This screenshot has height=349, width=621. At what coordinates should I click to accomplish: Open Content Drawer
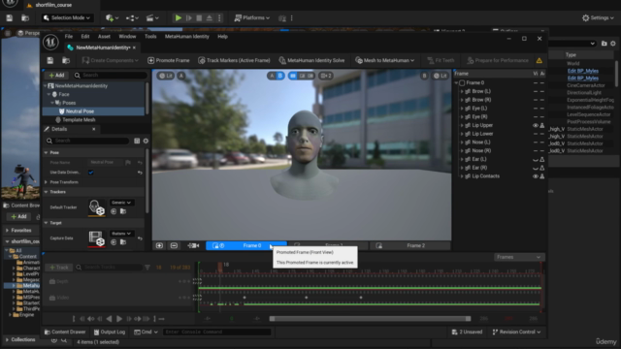click(x=65, y=332)
